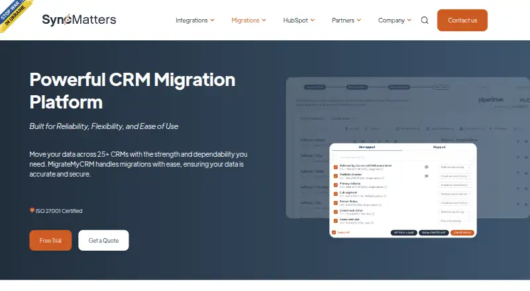
Task: Switch to the Unmapped tab
Action: pos(367,147)
